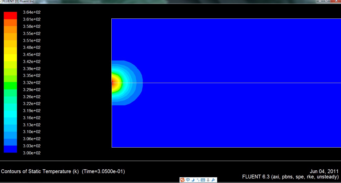Restore down the FLUENT window
Viewport: 341px width, 183px height.
tap(327, 1)
